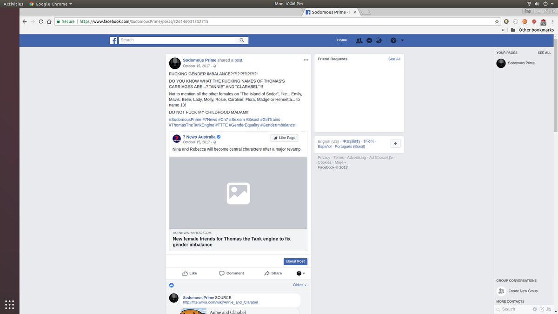Image resolution: width=558 pixels, height=314 pixels.
Task: Open the comment-as identity selector dropdown
Action: coord(301,273)
